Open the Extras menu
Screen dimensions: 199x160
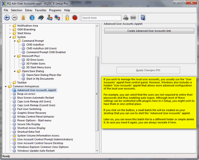coord(29,10)
